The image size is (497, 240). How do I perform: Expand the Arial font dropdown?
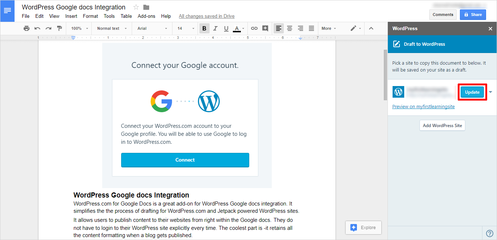(152, 28)
